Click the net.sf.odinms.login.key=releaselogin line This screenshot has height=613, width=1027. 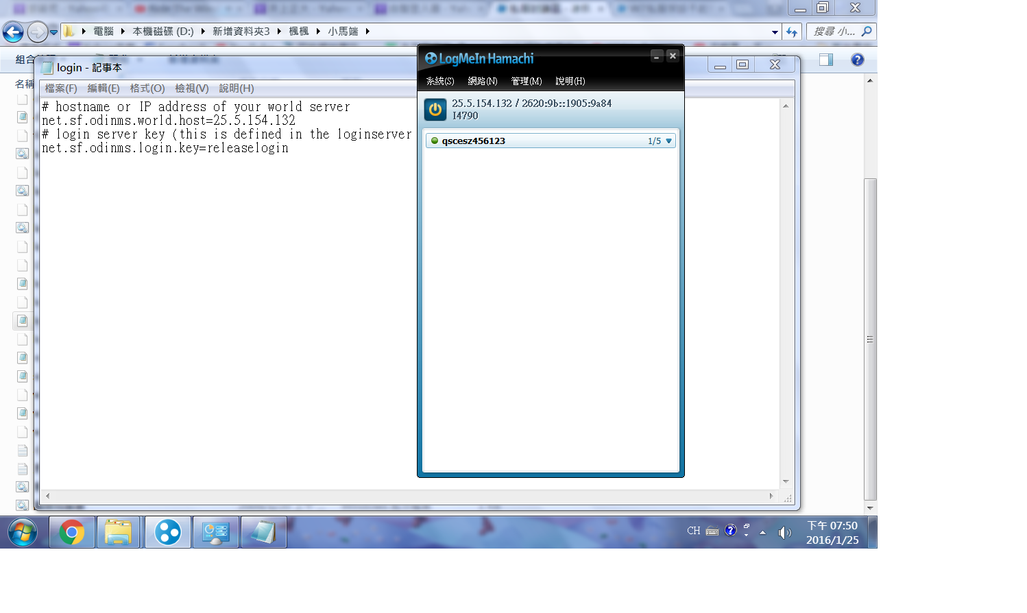point(165,148)
